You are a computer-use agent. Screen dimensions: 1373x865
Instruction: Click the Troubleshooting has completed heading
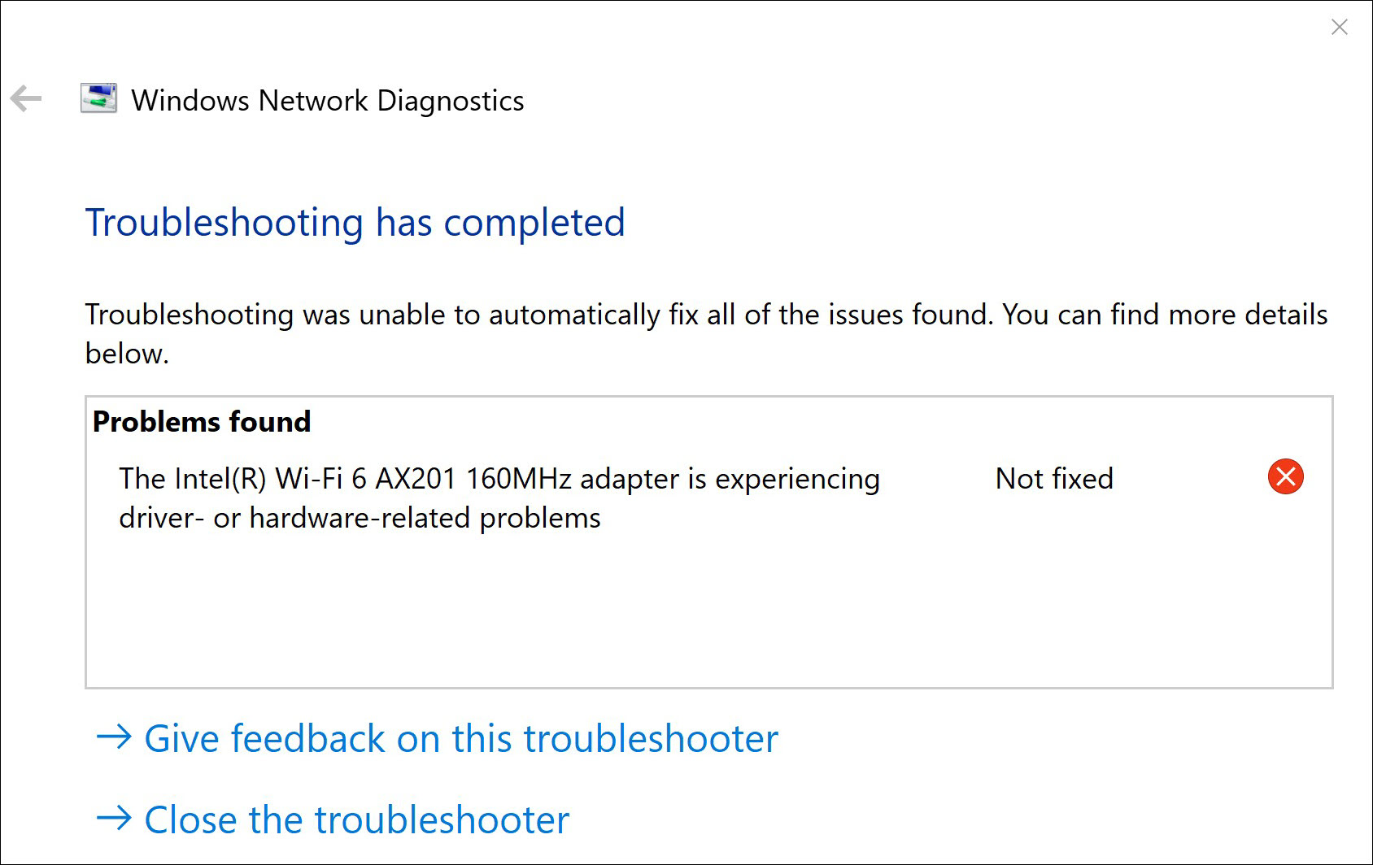pyautogui.click(x=355, y=223)
